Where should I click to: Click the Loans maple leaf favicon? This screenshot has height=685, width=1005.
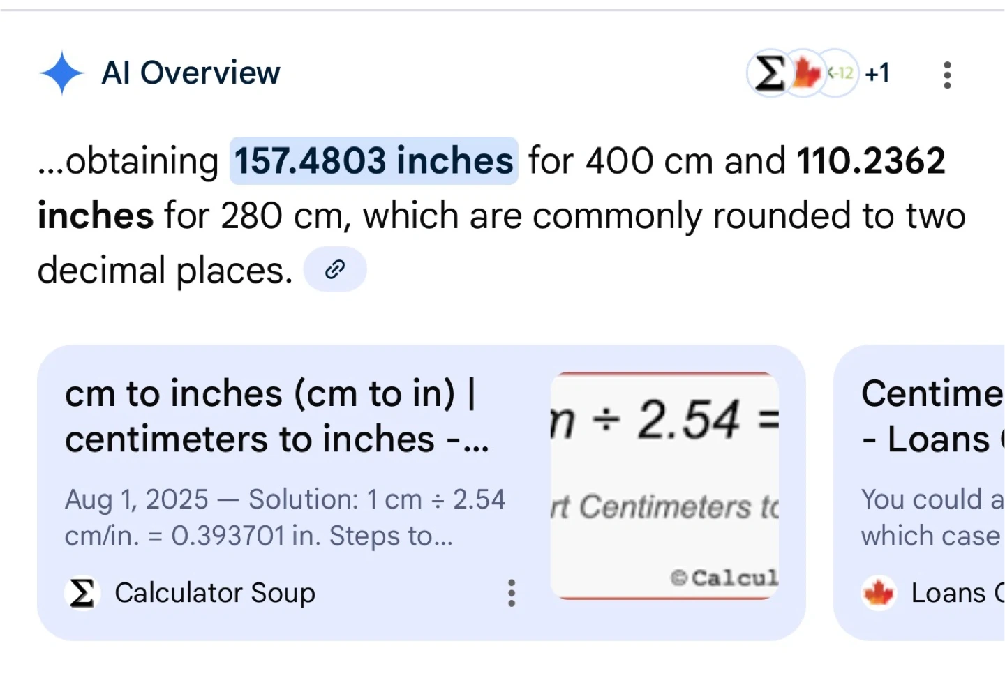pos(879,593)
